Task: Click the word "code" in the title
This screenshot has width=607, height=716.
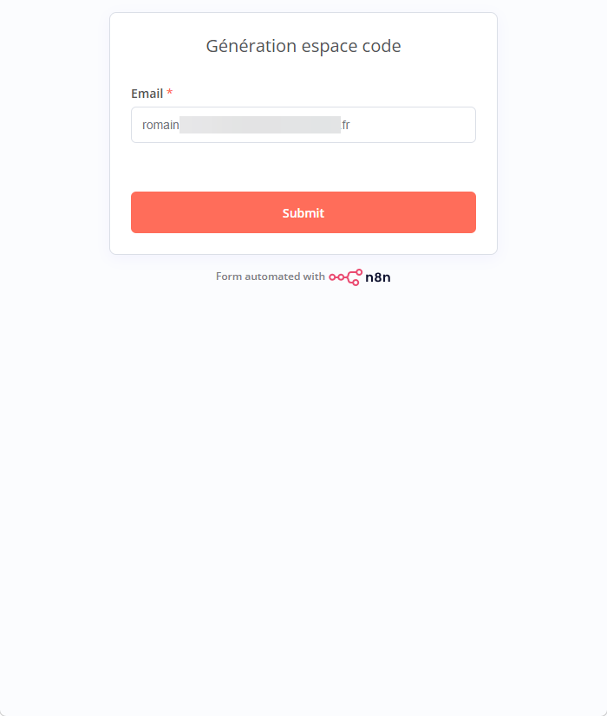Action: (x=382, y=46)
